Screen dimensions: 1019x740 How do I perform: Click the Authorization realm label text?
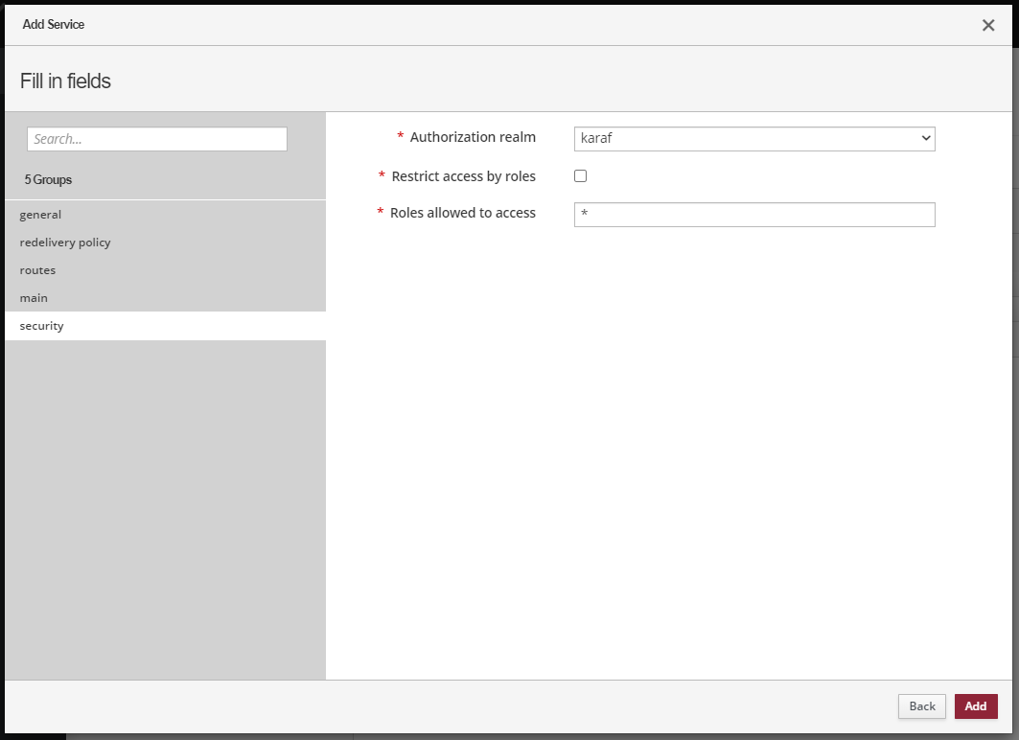point(473,137)
